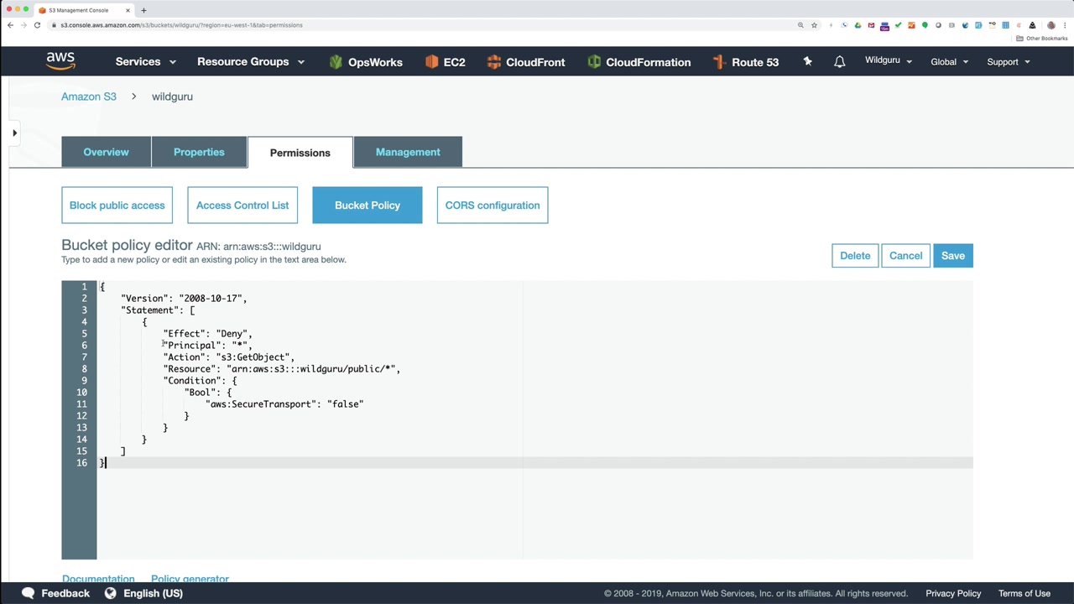Click the "Version": "2008-10-17" line
This screenshot has width=1074, height=604.
[184, 299]
